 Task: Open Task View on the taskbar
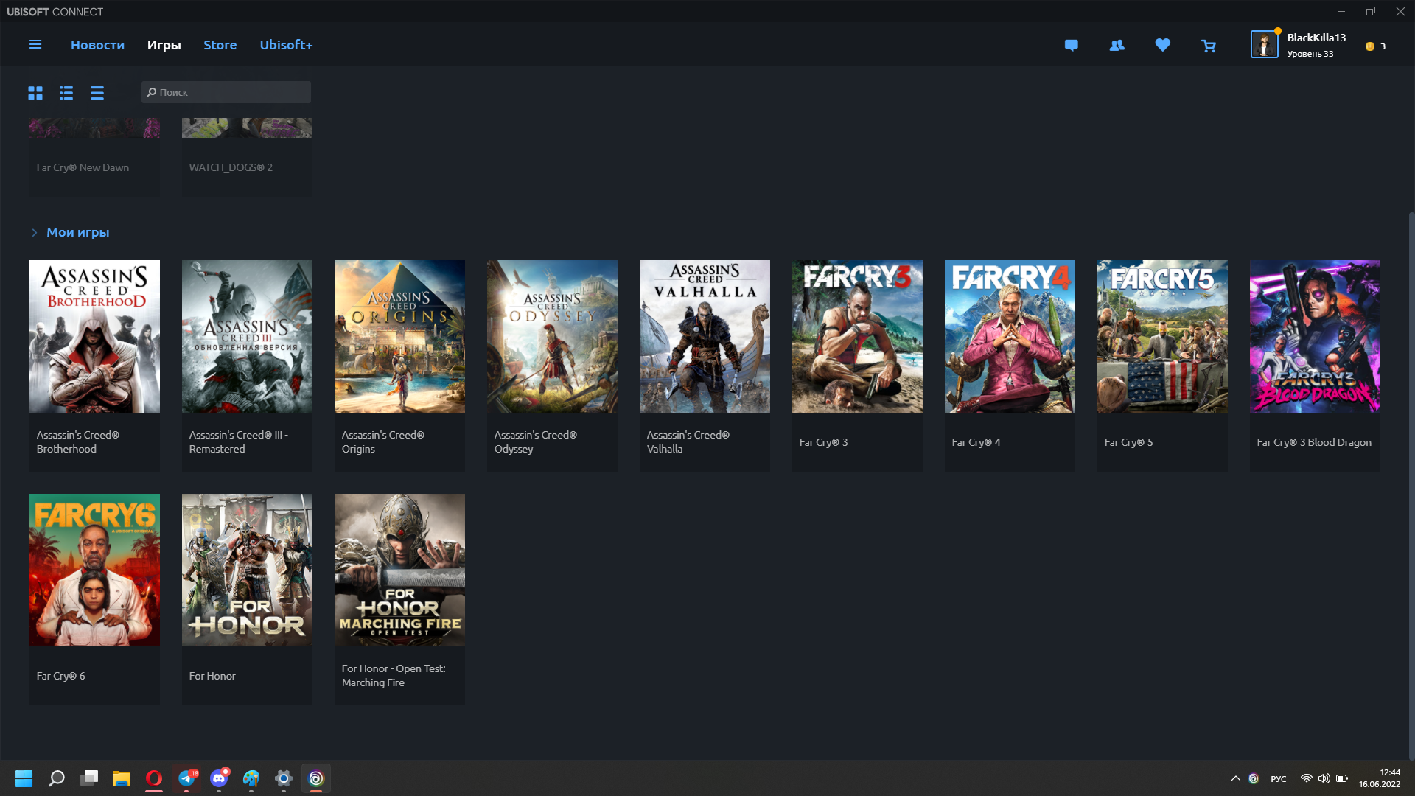click(89, 778)
